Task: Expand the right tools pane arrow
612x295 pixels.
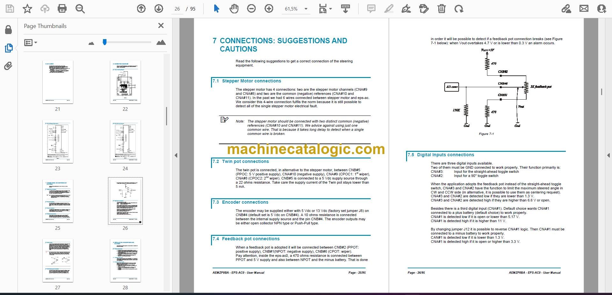Action: tap(608, 155)
